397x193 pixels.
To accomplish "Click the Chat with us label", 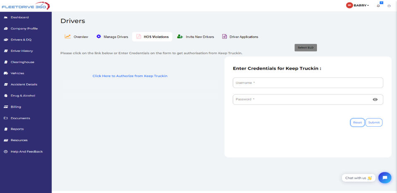I will pos(359,178).
